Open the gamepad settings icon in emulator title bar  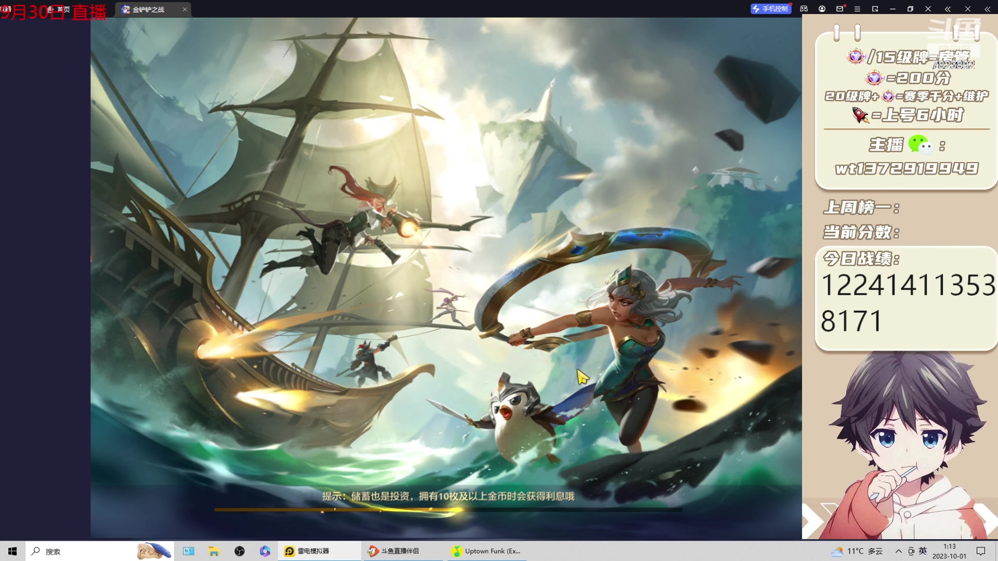804,9
